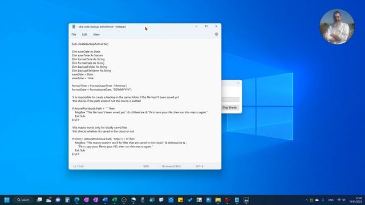Click the line 'If ActiveWorkbook.Path = "" Then'
Screen dimensions: 365x205
pos(94,109)
